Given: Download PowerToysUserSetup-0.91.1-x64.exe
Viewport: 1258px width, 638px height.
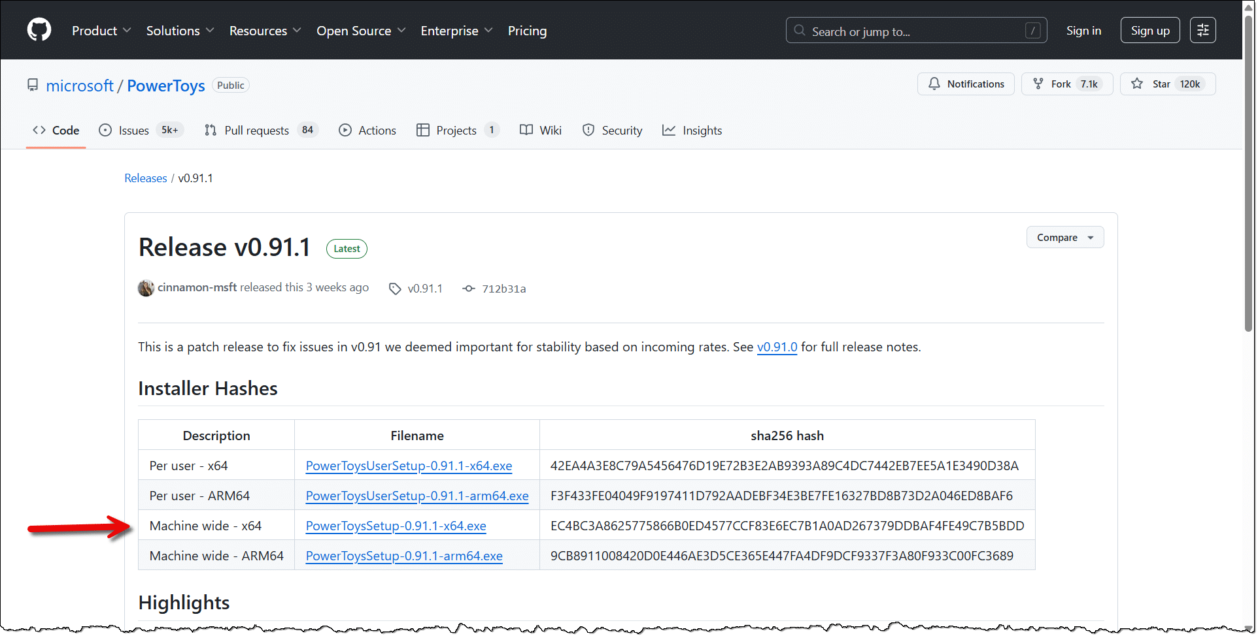Looking at the screenshot, I should 409,466.
